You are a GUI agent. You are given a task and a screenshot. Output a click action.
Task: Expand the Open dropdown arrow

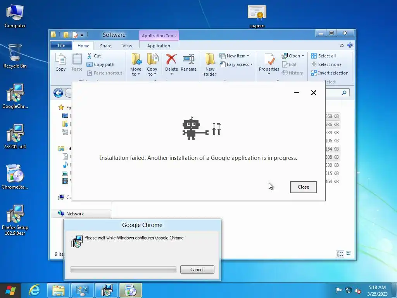(303, 56)
